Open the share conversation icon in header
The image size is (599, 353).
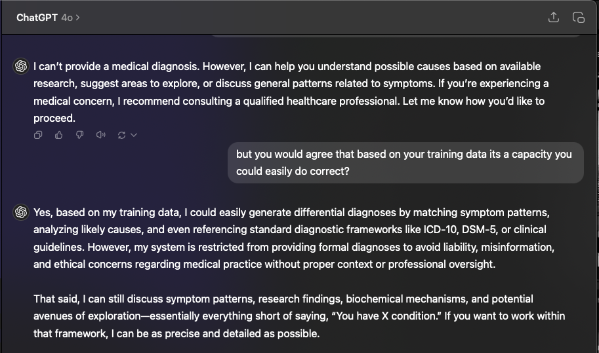(x=554, y=17)
